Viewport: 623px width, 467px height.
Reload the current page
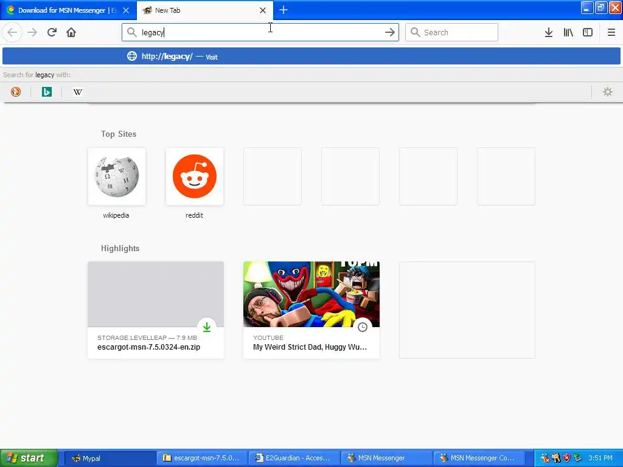pyautogui.click(x=52, y=32)
